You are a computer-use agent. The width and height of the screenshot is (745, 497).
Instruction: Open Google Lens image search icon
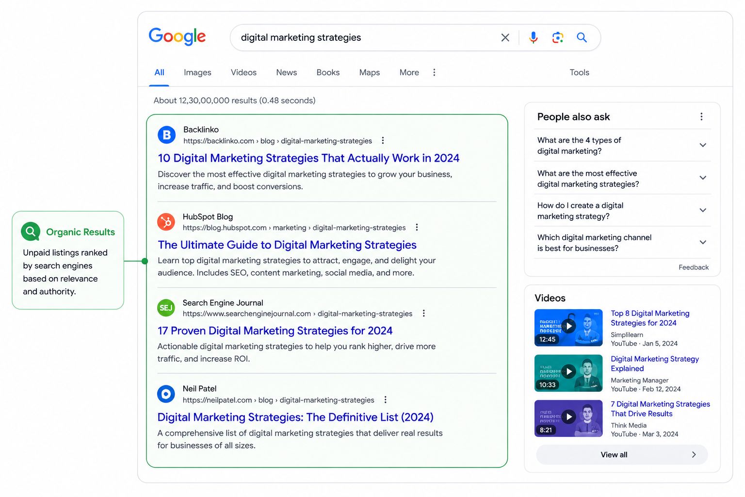click(x=558, y=37)
